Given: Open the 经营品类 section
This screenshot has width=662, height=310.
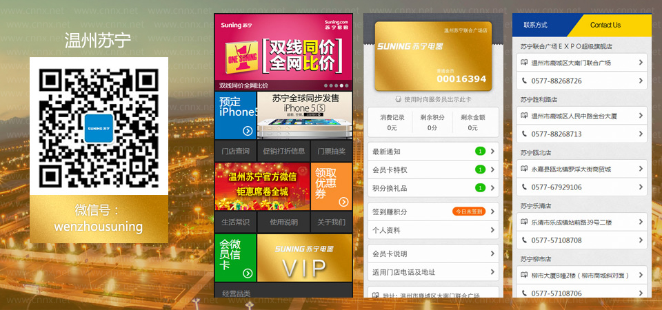Looking at the screenshot, I should pos(283,291).
